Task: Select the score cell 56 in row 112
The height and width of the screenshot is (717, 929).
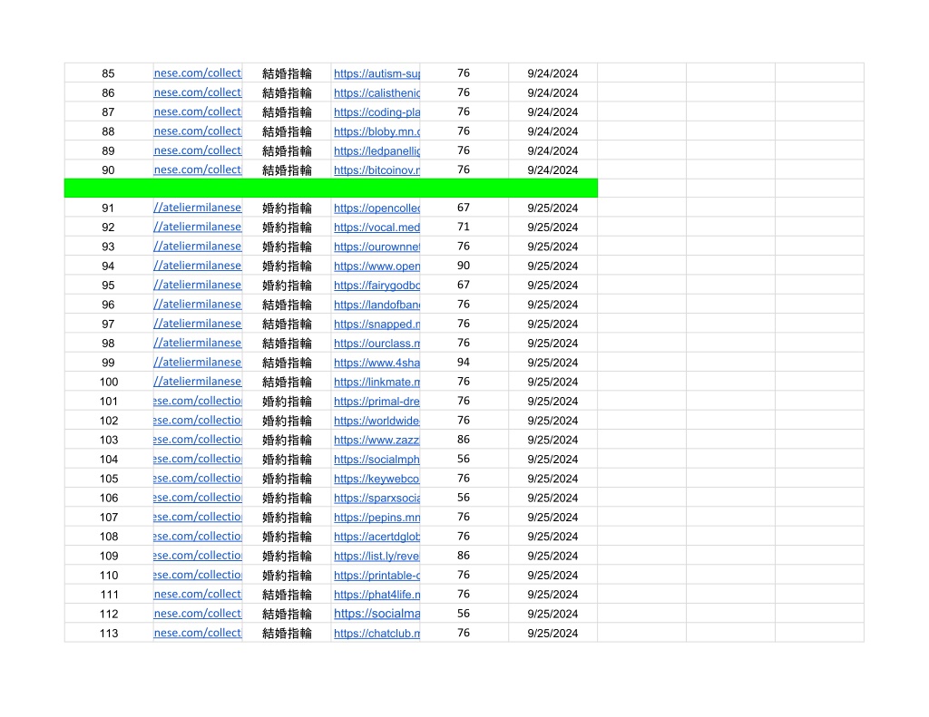Action: (464, 614)
